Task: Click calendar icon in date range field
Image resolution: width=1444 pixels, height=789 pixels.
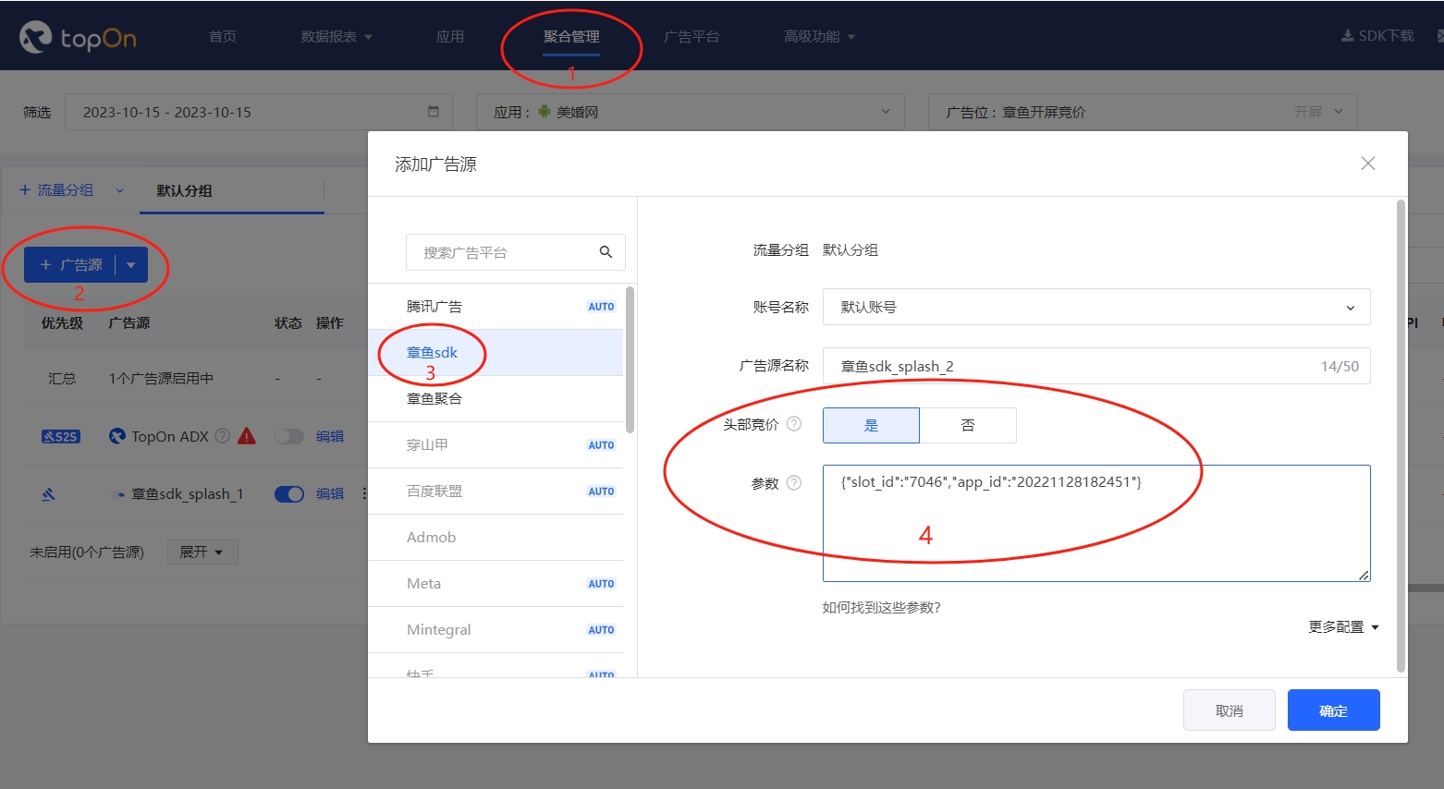Action: 433,112
